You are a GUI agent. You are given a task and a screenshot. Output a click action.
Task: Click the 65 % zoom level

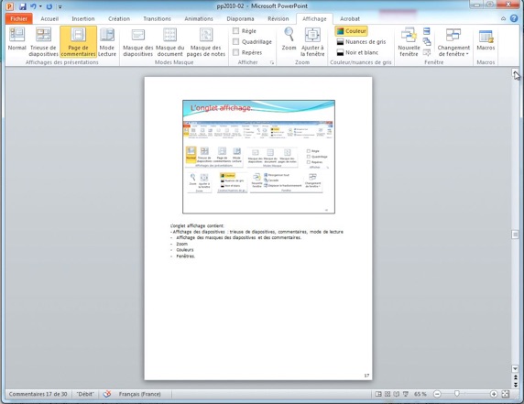(x=420, y=394)
